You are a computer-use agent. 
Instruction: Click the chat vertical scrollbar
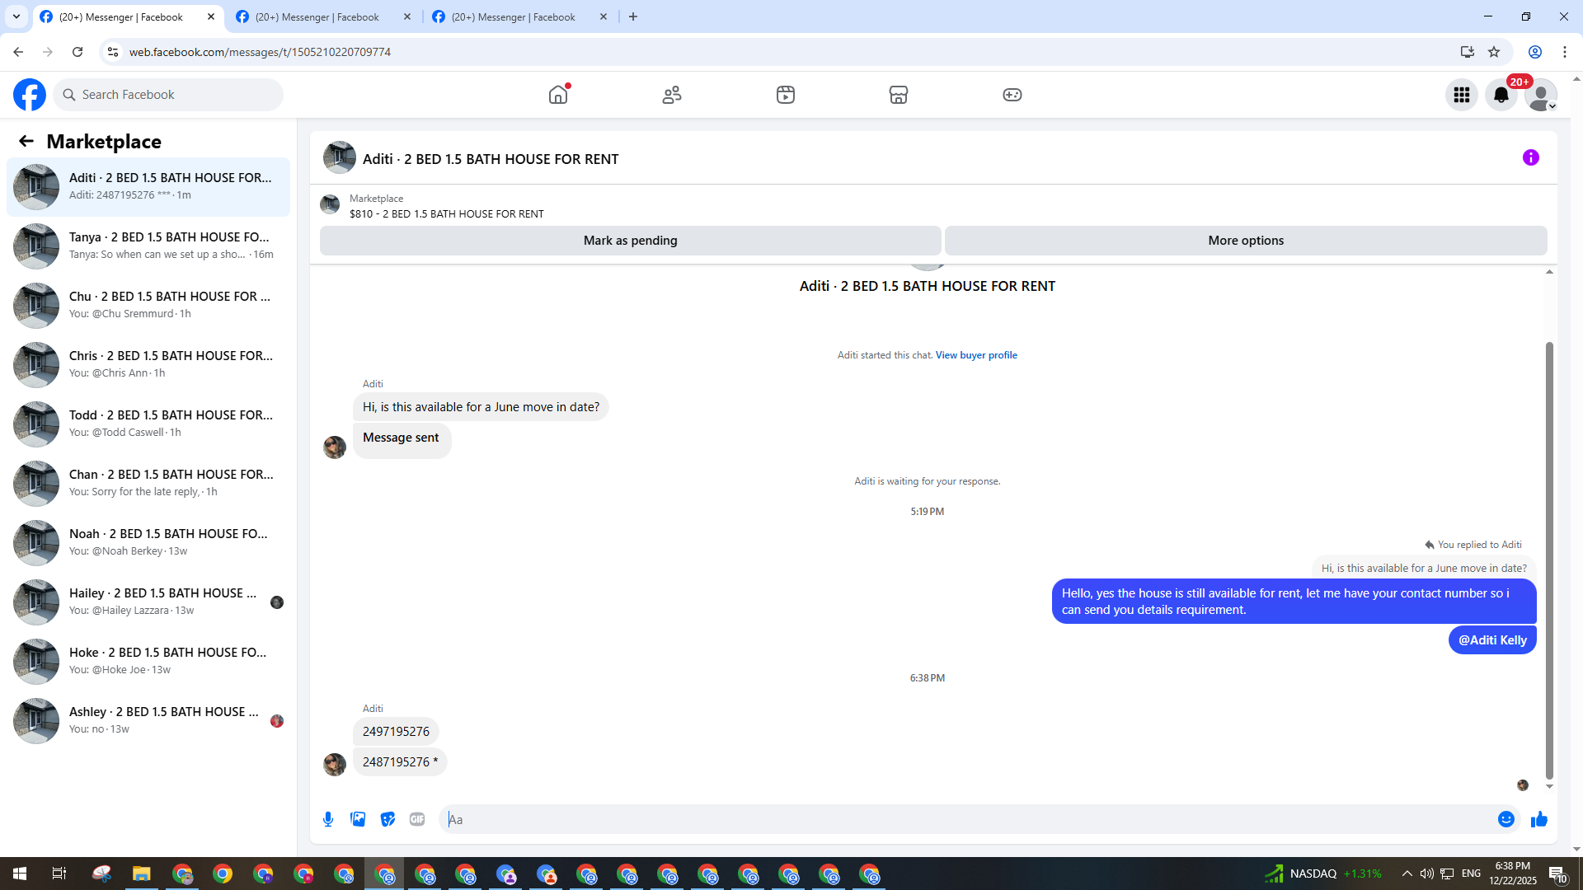tap(1549, 560)
